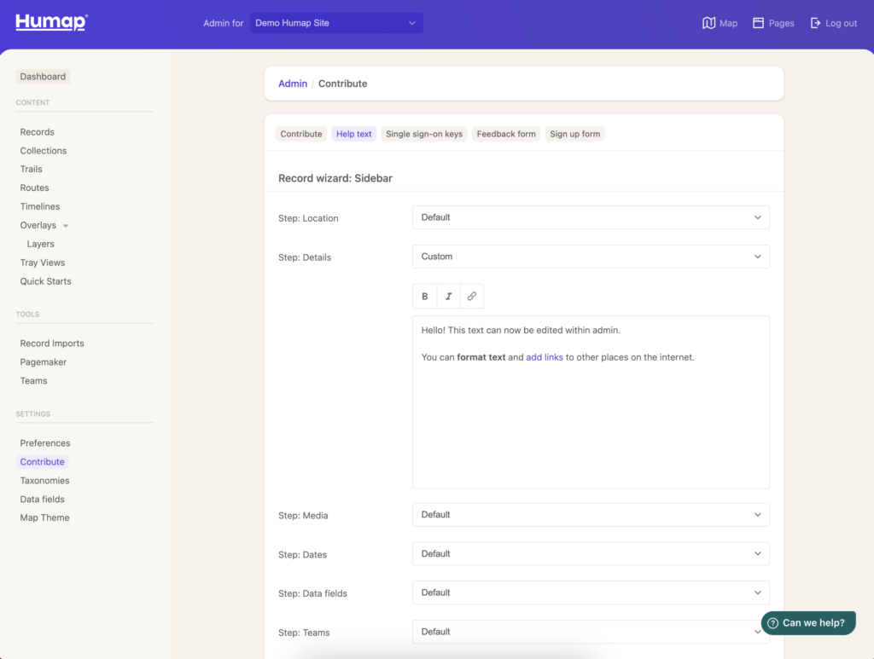
Task: Change the Step: Details selection from Custom
Action: pyautogui.click(x=590, y=257)
